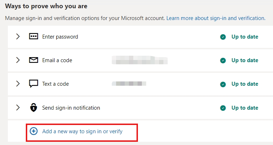
Task: Click the authenticator lock shield icon
Action: point(34,107)
